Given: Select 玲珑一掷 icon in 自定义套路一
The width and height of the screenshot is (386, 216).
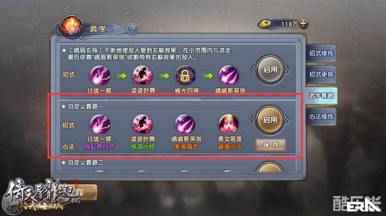Looking at the screenshot, I should tap(99, 125).
